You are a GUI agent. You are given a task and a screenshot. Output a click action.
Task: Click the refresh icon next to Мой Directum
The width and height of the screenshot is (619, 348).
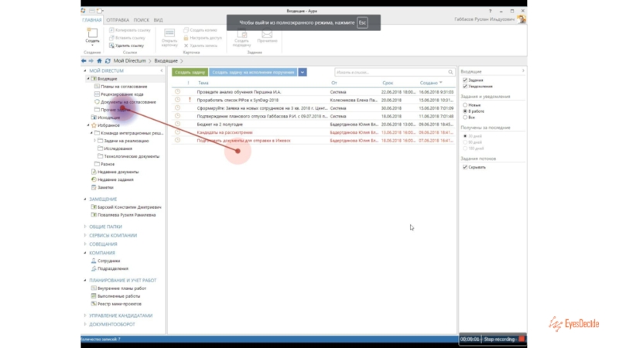pos(107,60)
